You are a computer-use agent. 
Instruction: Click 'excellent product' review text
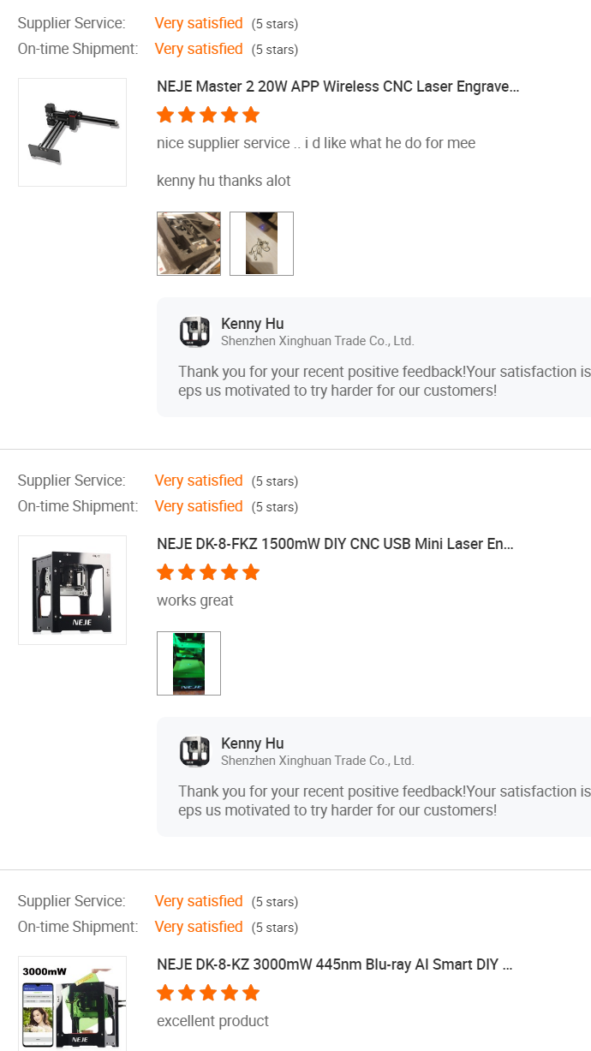212,1021
